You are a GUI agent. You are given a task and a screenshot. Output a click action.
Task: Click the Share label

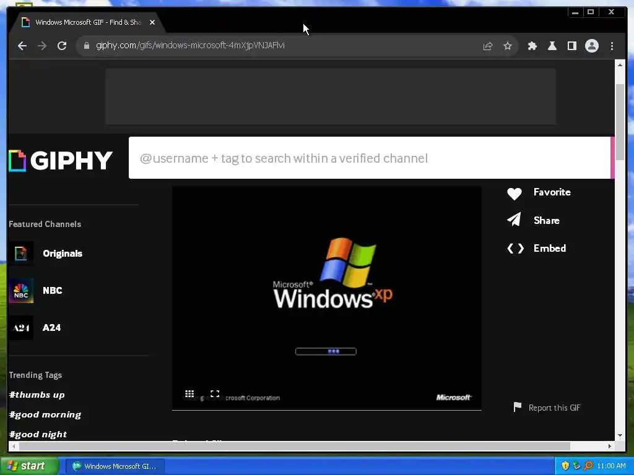[x=546, y=221]
